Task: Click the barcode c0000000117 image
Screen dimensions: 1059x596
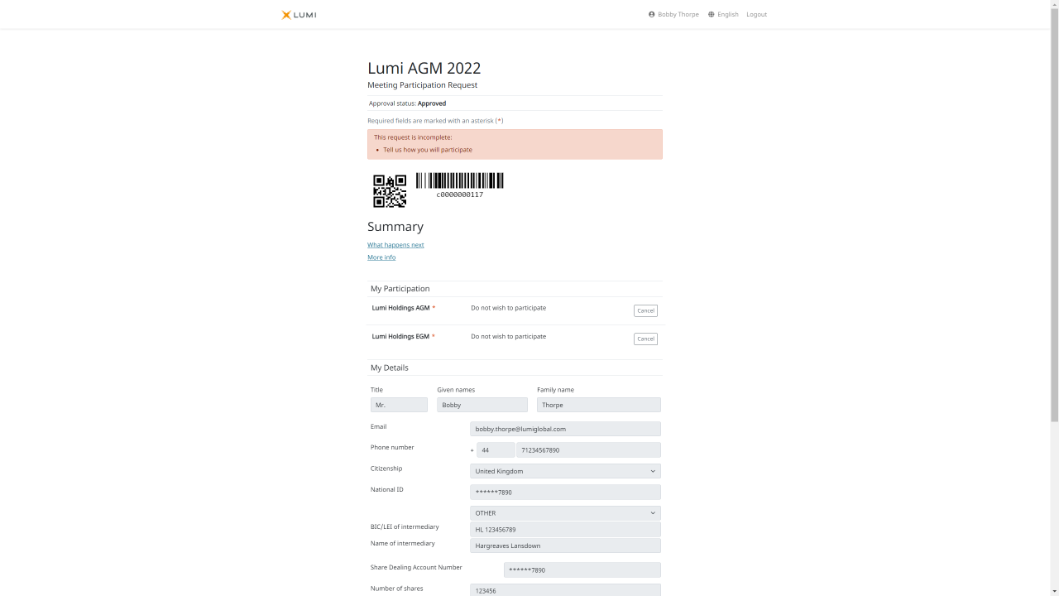Action: click(460, 185)
